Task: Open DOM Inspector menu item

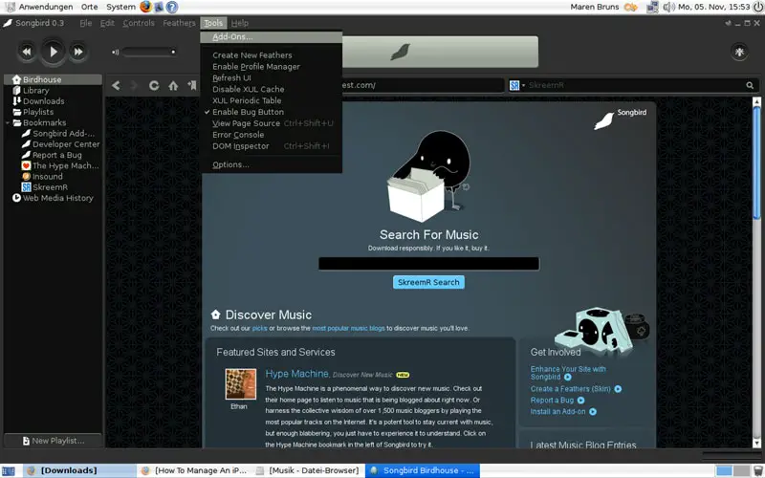Action: tap(271, 146)
